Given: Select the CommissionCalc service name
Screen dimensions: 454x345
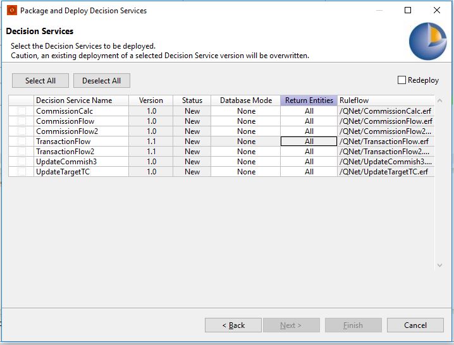Looking at the screenshot, I should coord(64,111).
